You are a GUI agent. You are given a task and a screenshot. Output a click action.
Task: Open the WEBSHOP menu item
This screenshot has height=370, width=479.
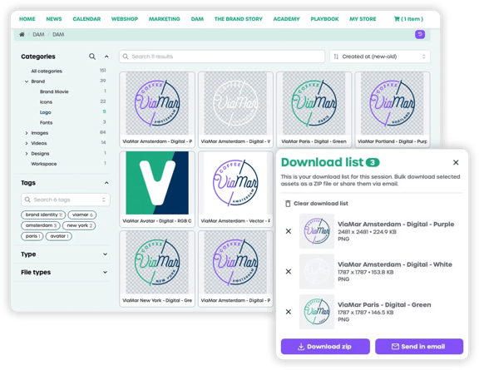pyautogui.click(x=125, y=19)
